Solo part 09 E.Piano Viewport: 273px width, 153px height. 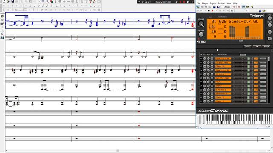pyautogui.click(x=205, y=90)
